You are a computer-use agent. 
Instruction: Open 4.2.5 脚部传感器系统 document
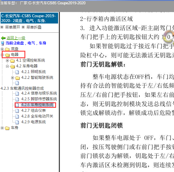pos(39,99)
